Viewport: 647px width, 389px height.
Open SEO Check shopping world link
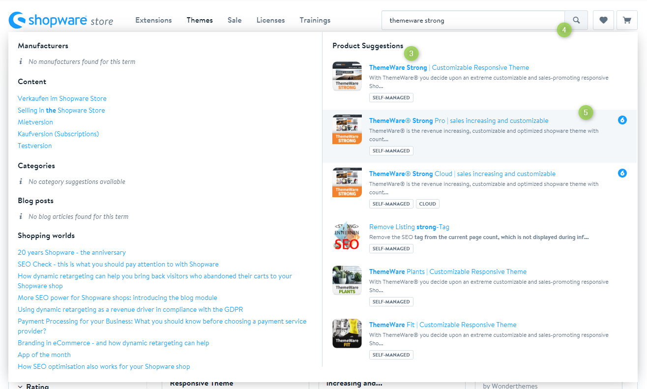(118, 264)
